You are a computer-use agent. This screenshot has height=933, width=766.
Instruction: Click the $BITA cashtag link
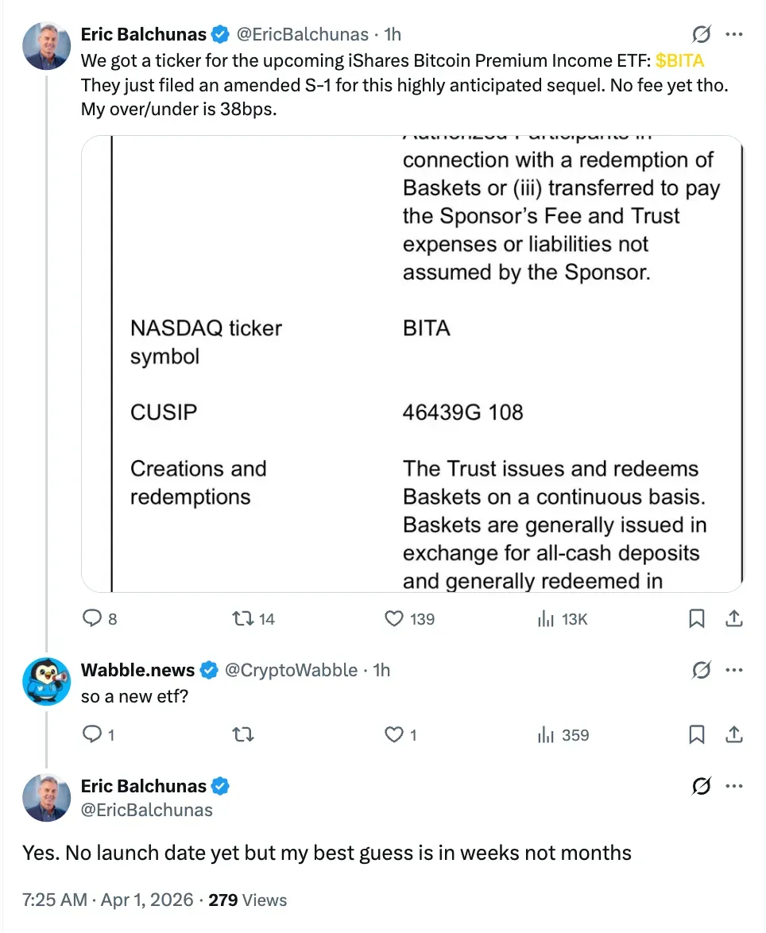coord(680,61)
